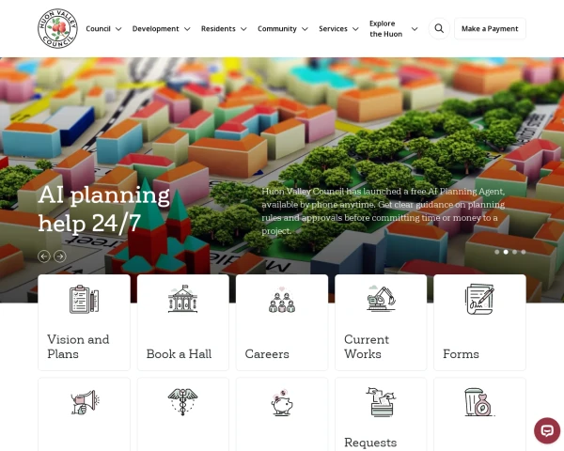Open the Careers tile link
The image size is (564, 451).
[x=282, y=322]
